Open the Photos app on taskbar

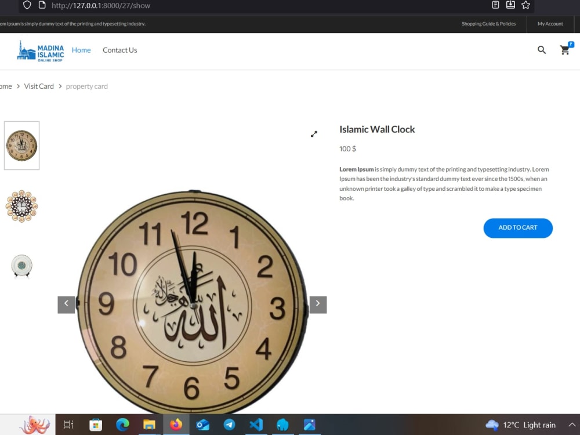[310, 425]
